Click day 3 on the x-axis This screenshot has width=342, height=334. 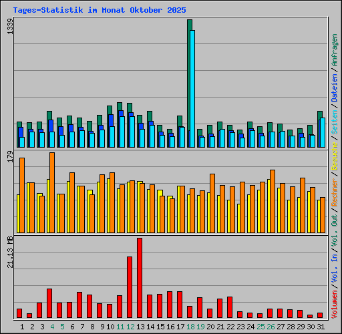(42, 327)
